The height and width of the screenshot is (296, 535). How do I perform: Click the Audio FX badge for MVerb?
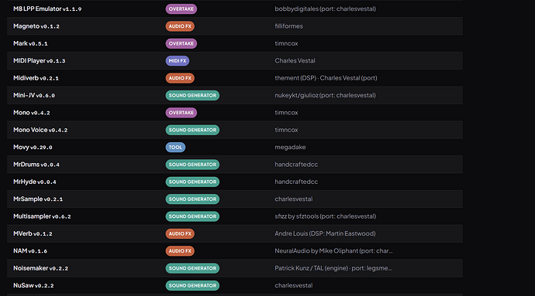[x=180, y=233]
